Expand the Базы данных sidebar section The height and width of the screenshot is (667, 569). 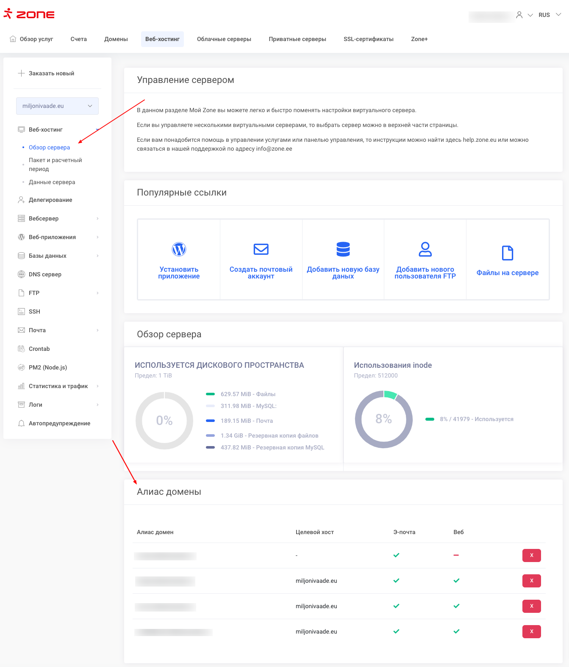(58, 256)
